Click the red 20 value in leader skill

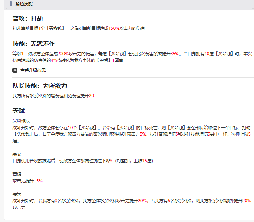point(92,96)
